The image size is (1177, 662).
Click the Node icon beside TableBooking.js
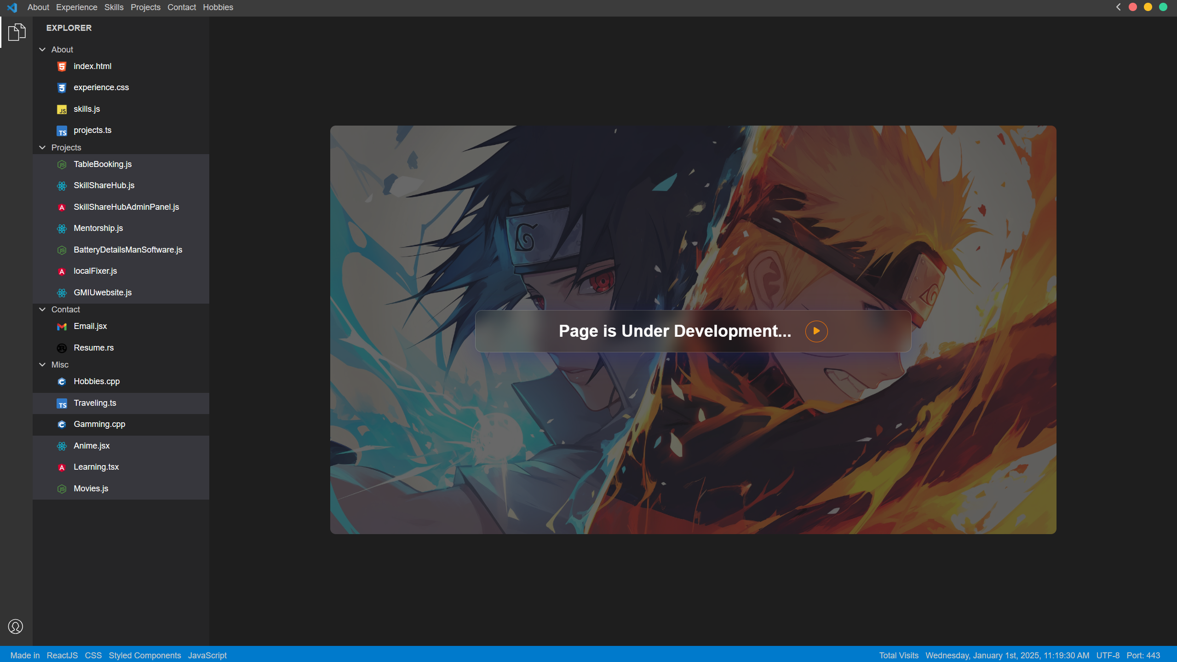tap(62, 165)
